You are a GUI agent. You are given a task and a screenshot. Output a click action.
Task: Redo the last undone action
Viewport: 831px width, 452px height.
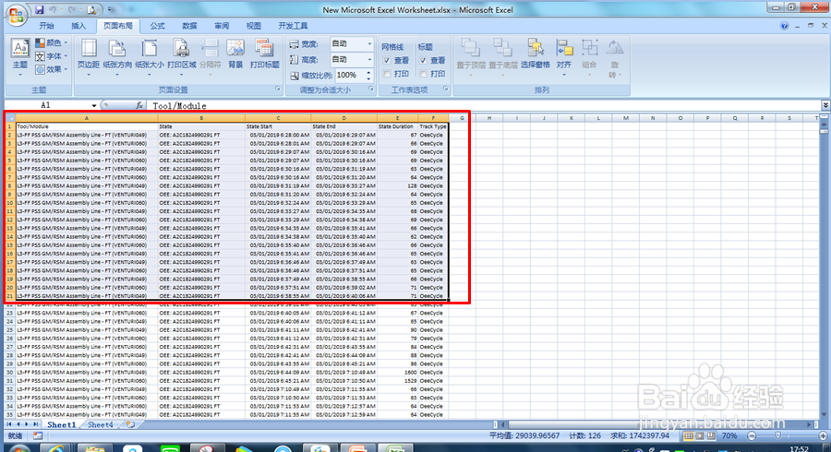coord(71,9)
